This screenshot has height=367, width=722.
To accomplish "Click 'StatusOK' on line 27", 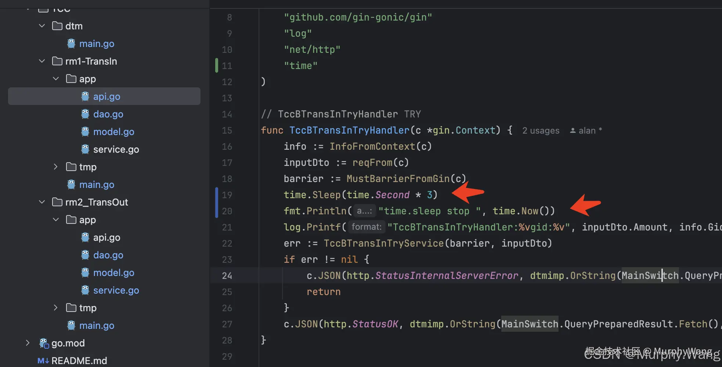I will (x=375, y=324).
